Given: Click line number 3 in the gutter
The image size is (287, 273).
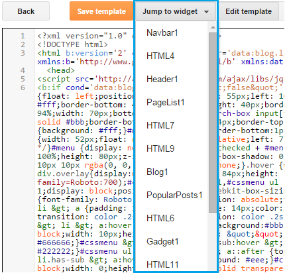Looking at the screenshot, I should coord(23,53).
